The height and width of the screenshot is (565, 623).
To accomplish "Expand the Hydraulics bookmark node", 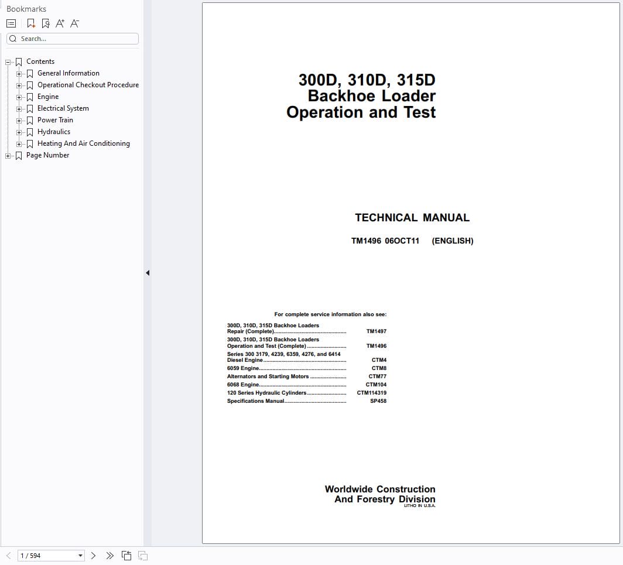I will (x=19, y=132).
